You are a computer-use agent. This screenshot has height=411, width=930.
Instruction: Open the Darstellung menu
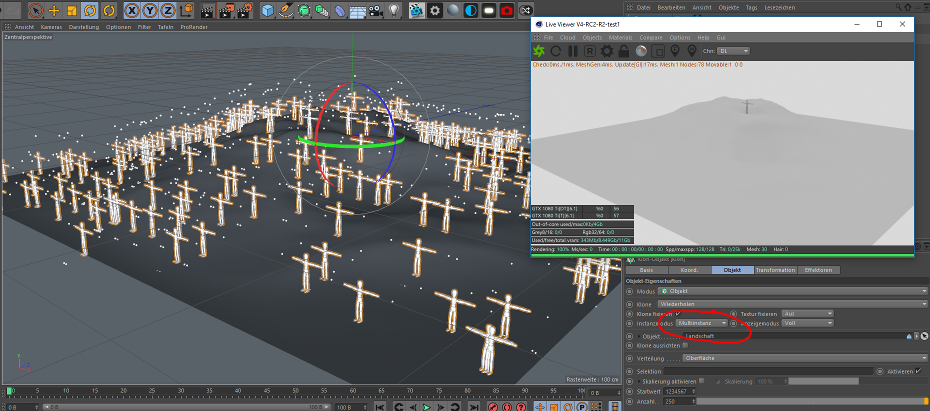[x=84, y=27]
